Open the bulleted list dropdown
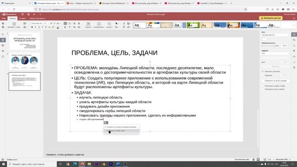Screen dimensions: 297x167 tap(66, 24)
